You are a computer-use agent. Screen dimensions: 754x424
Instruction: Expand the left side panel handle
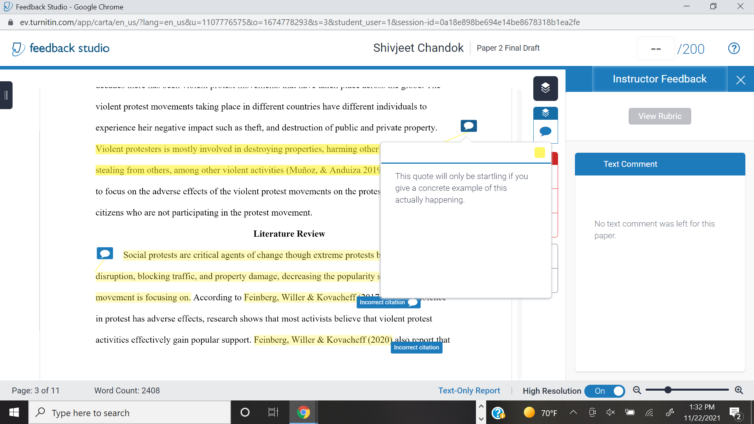(x=6, y=95)
